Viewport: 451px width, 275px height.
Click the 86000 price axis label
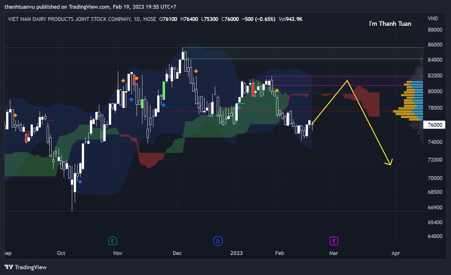click(435, 44)
